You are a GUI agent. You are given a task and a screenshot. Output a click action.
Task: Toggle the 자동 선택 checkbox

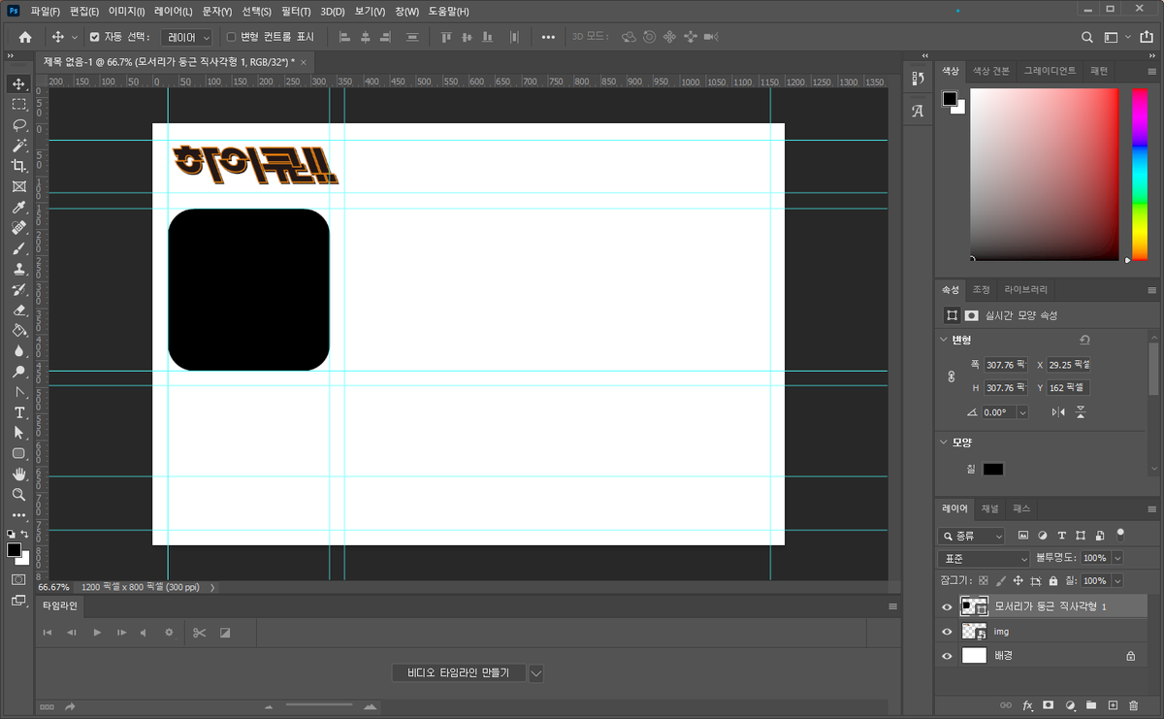(x=95, y=37)
